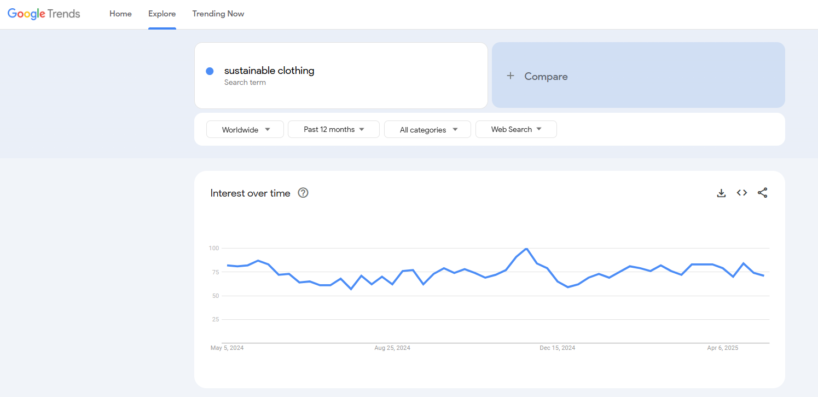Click the plus icon in Compare
The image size is (818, 397).
coord(510,76)
